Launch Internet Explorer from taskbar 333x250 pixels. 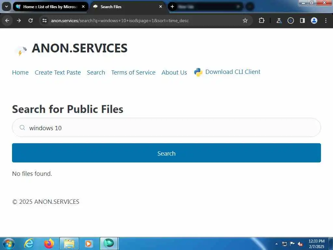(x=29, y=243)
